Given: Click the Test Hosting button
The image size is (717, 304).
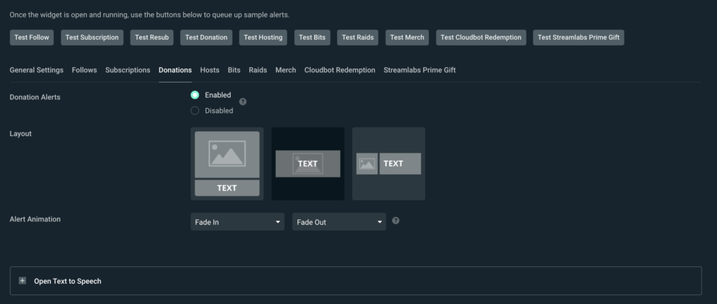Looking at the screenshot, I should click(263, 38).
